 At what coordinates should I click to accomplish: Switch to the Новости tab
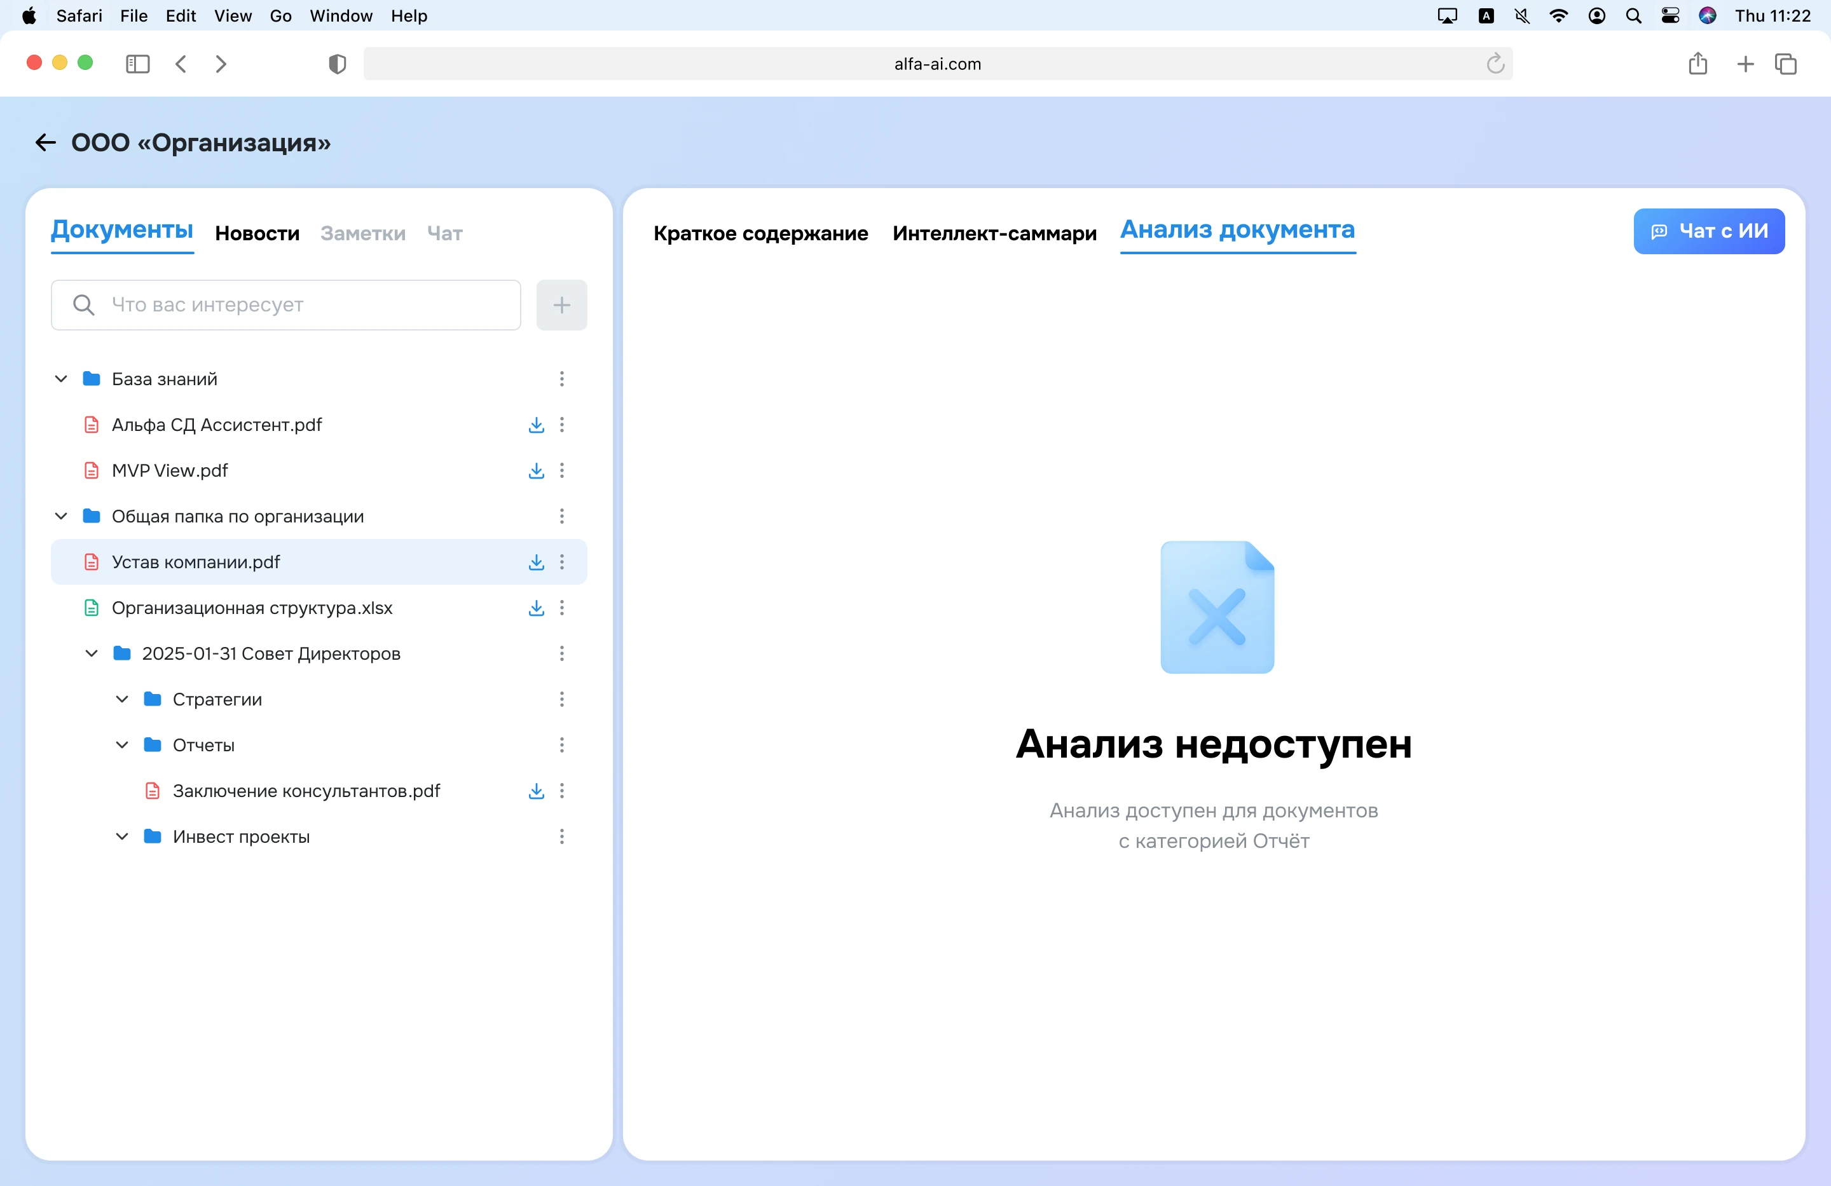pos(257,233)
